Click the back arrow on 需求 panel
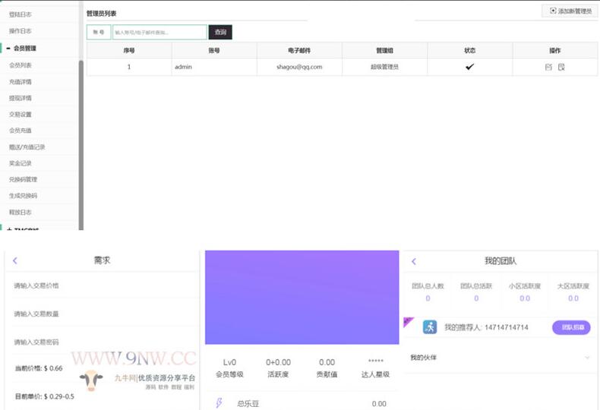 point(14,261)
